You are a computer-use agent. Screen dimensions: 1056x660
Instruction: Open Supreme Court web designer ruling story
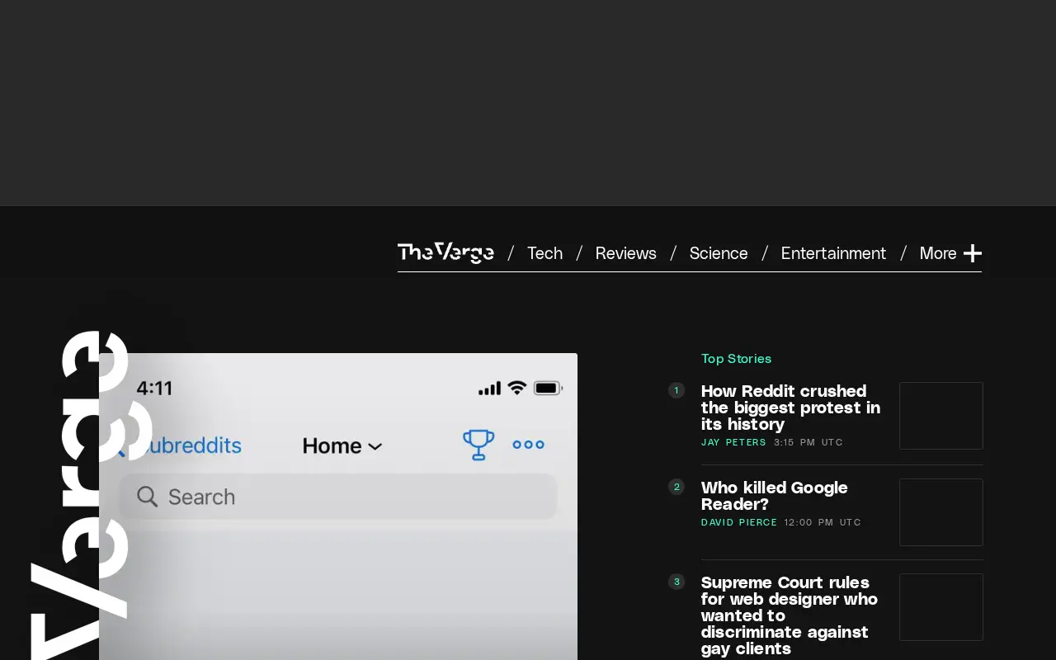tap(790, 615)
